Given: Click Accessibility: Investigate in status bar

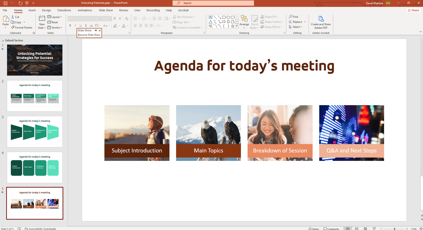Looking at the screenshot, I should (x=40, y=229).
